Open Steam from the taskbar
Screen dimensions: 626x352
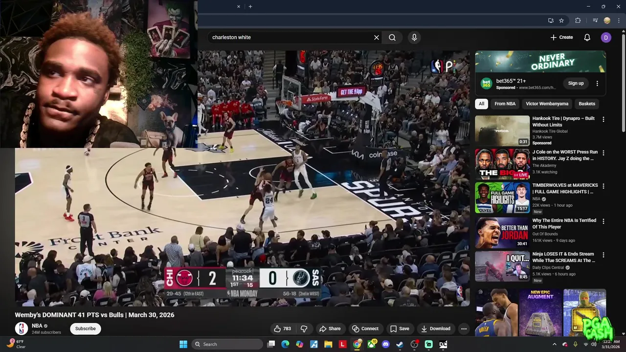click(400, 344)
